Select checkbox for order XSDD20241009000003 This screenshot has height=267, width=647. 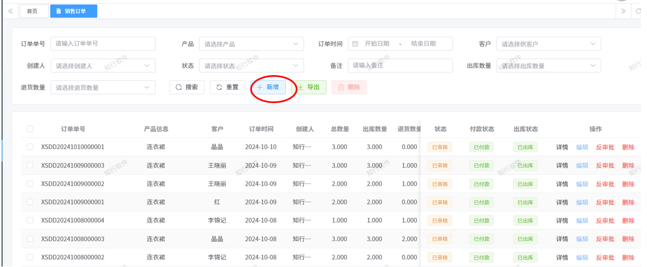pos(30,166)
